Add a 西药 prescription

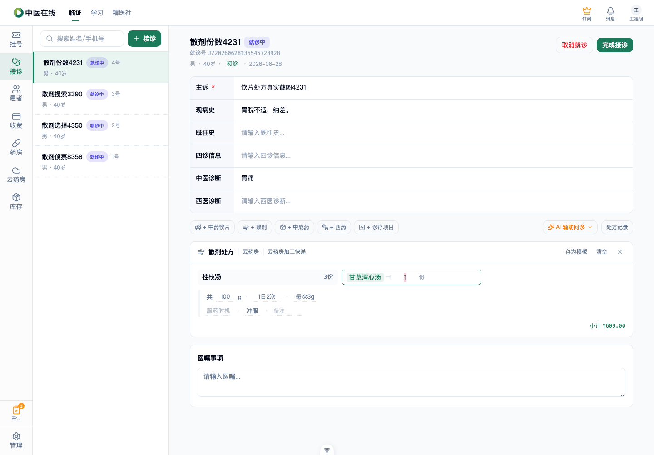pos(334,227)
